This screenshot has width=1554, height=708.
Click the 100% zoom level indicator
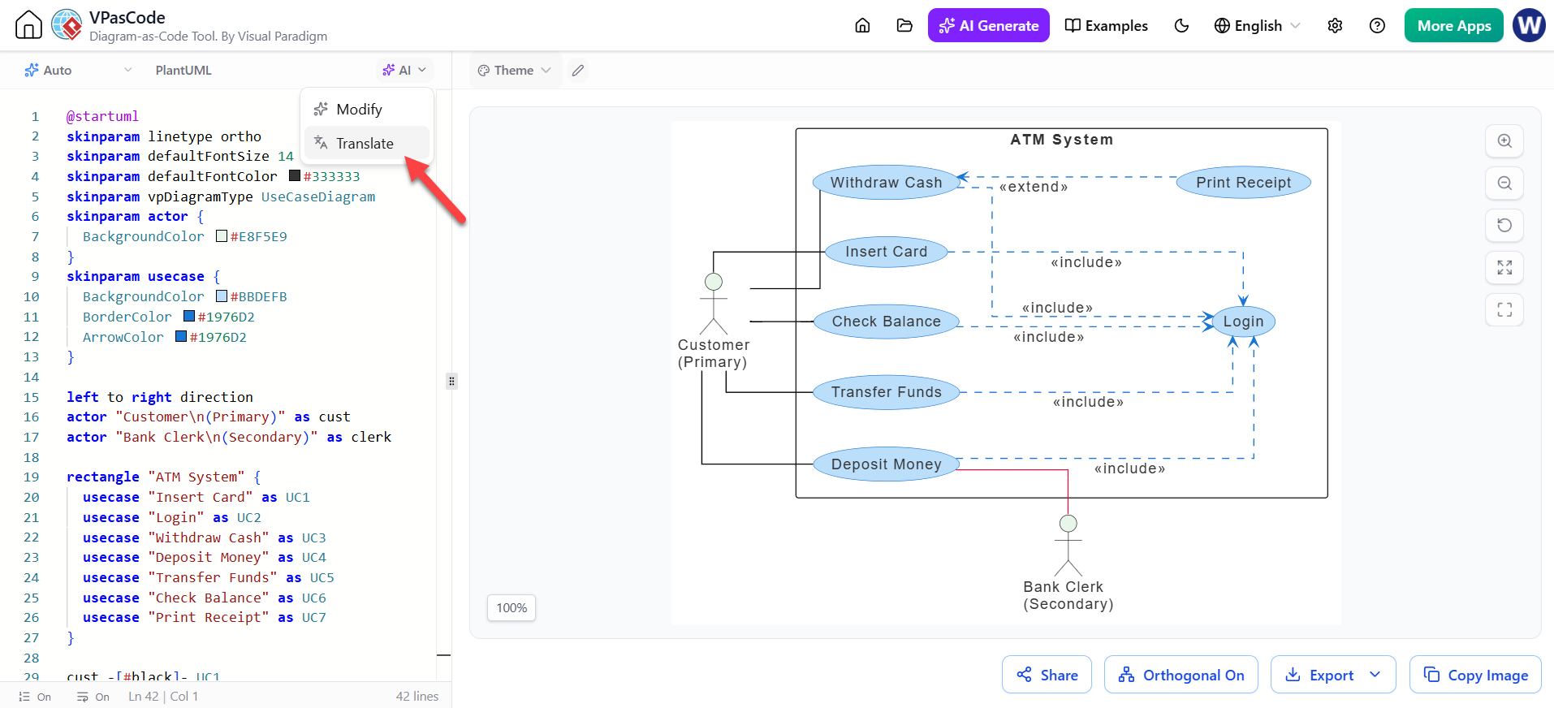[x=512, y=608]
